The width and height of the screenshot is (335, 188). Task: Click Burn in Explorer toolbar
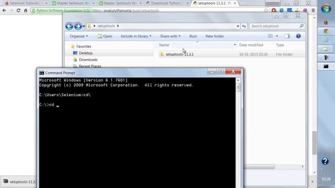pyautogui.click(x=193, y=36)
